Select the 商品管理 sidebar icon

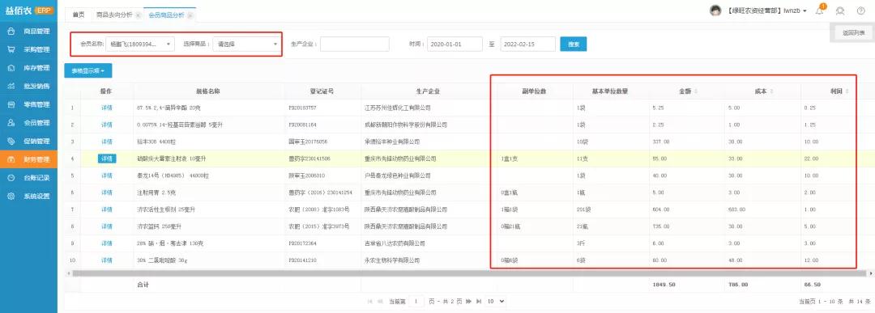tap(11, 32)
